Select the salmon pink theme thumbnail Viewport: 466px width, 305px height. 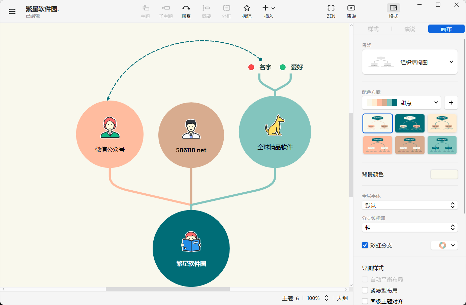[x=378, y=145]
